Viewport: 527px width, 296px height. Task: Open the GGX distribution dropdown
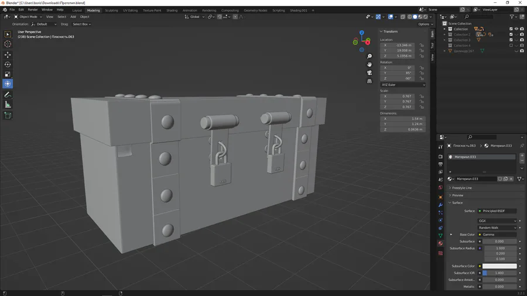pyautogui.click(x=497, y=221)
